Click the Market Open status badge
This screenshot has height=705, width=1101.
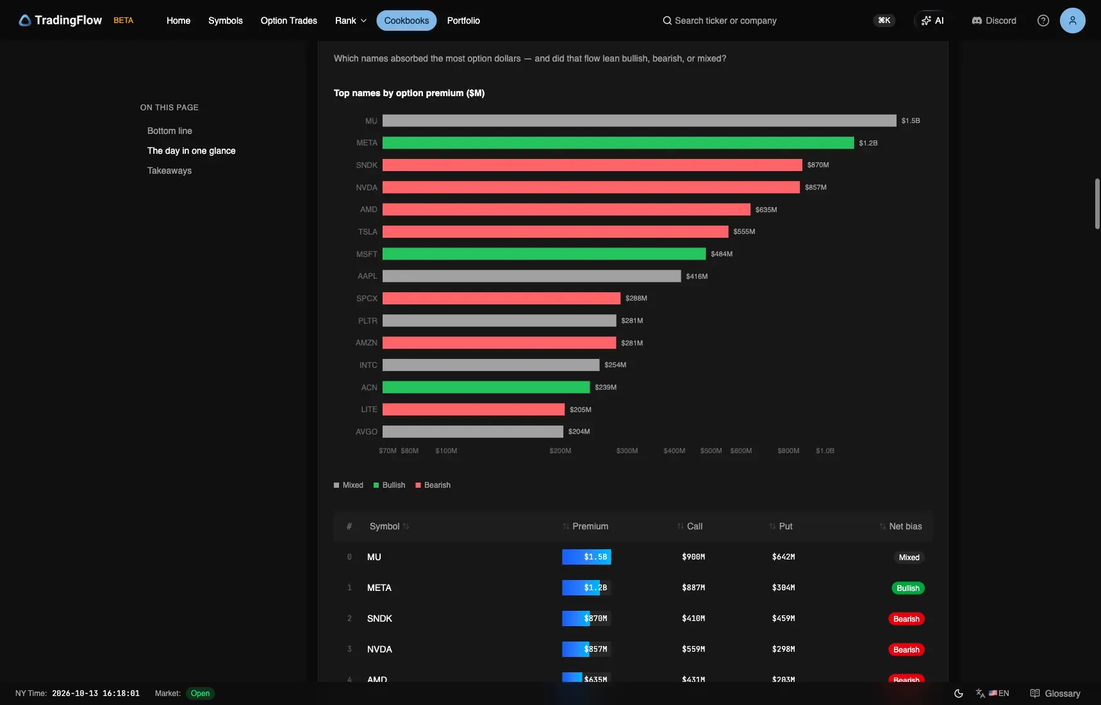pyautogui.click(x=200, y=693)
